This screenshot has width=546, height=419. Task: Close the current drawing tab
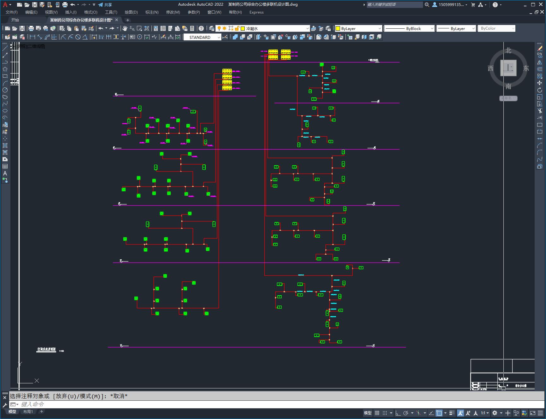116,20
